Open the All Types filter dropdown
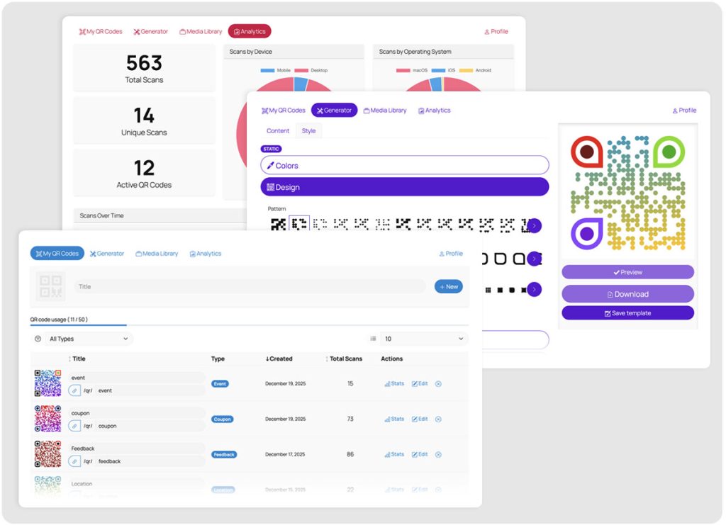 89,339
